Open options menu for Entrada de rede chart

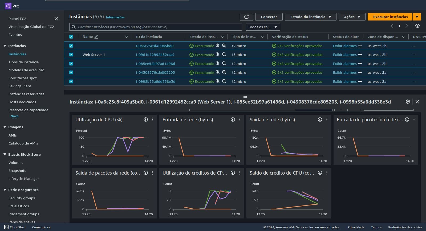pos(240,119)
